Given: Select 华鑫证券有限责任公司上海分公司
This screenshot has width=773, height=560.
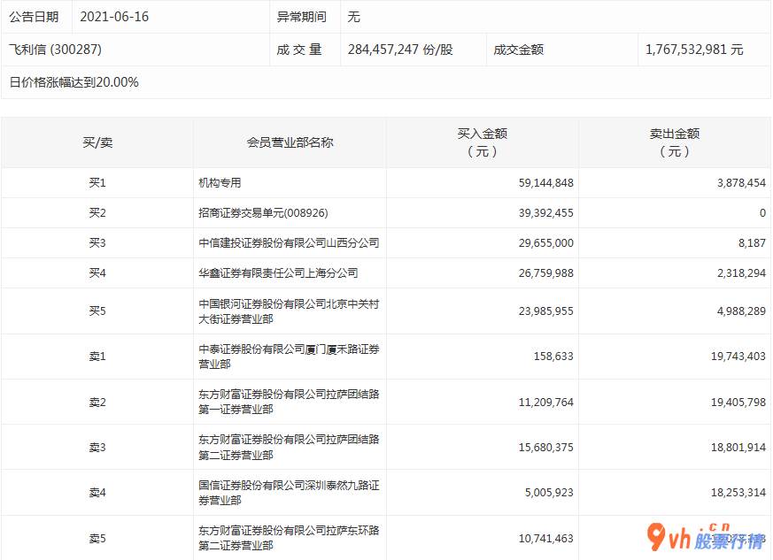Looking at the screenshot, I should (x=279, y=272).
